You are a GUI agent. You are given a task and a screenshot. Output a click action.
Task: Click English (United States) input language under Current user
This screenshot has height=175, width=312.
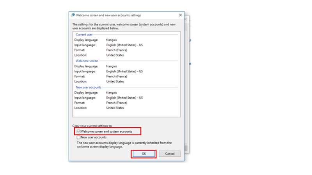tap(124, 45)
